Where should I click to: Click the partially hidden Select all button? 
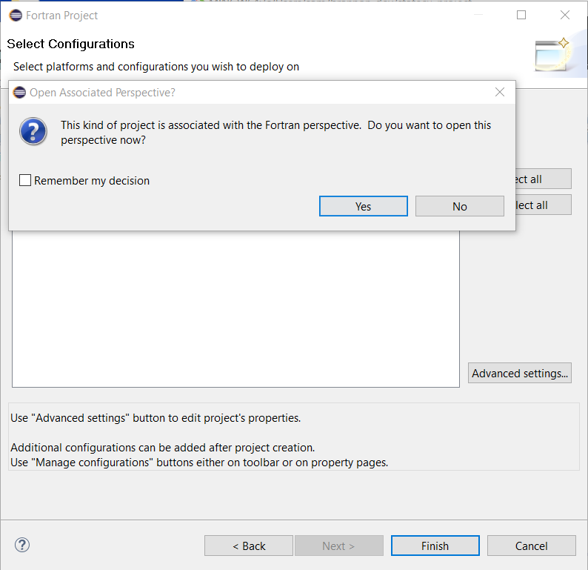[543, 179]
